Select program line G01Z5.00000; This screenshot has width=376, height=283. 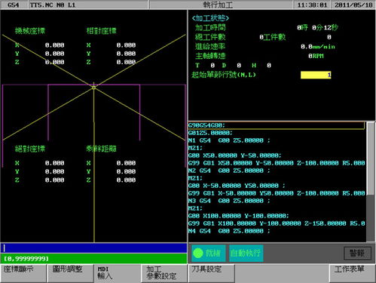pos(210,133)
